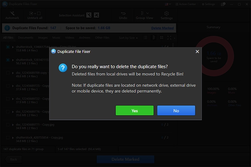Switch to the Music tab
251x167 pixels.
click(56, 38)
